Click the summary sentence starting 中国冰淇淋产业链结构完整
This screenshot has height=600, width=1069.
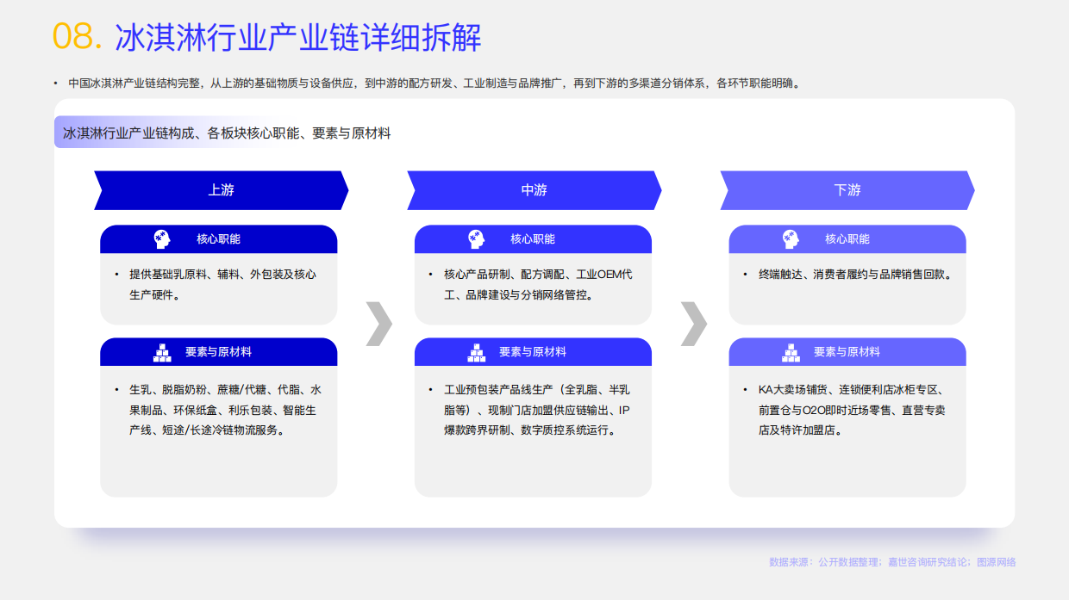(x=434, y=84)
